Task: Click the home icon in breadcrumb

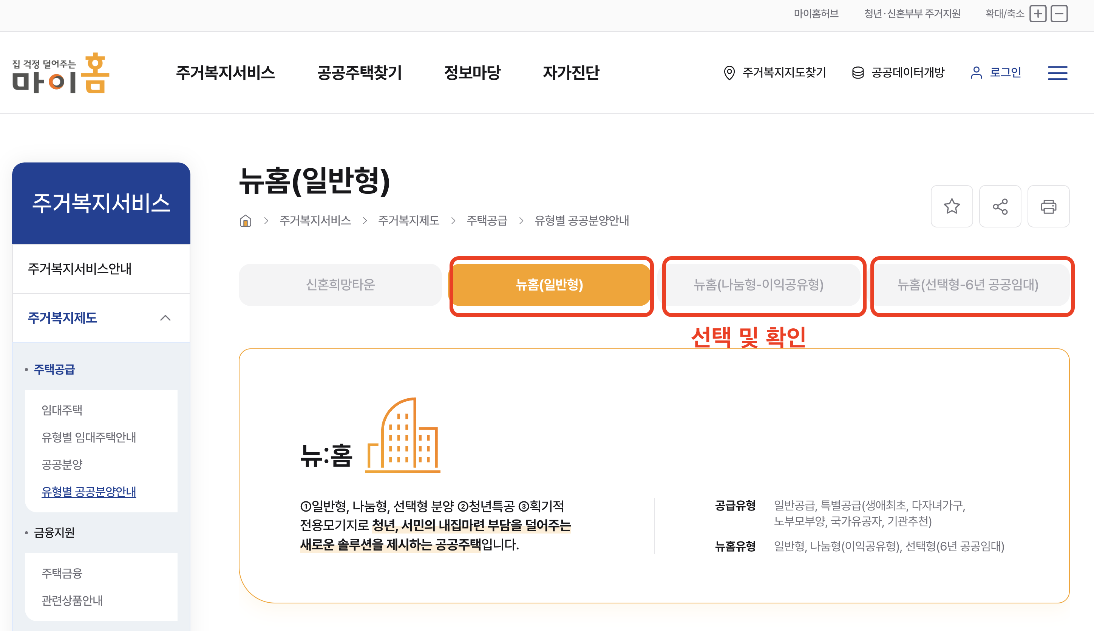Action: pos(245,221)
